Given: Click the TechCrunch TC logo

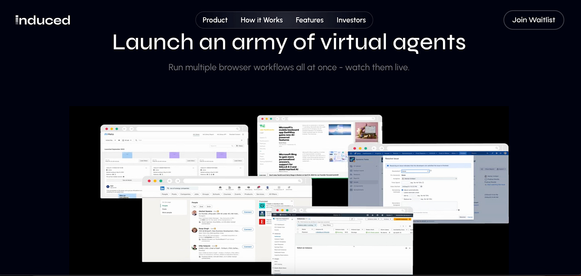Looking at the screenshot, I should [x=262, y=126].
